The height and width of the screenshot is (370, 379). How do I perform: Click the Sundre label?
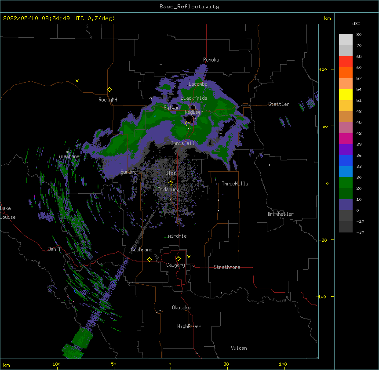tap(128, 172)
